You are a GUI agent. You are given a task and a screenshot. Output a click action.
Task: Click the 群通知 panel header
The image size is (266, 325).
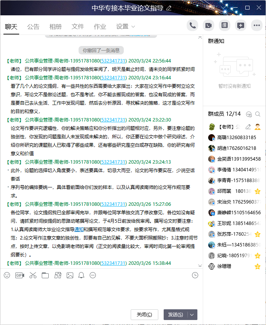pos(216,41)
